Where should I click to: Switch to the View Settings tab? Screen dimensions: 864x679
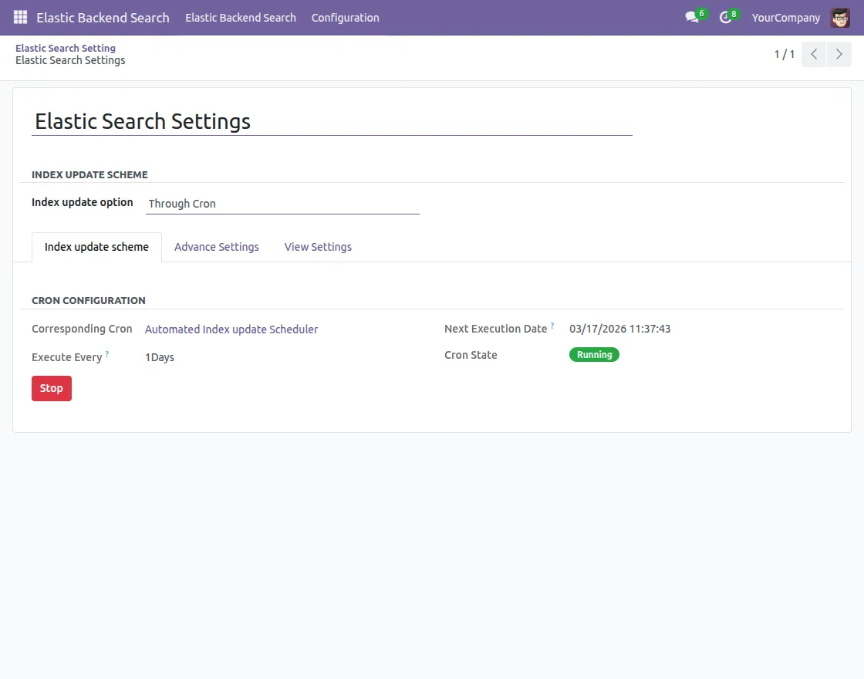click(x=317, y=246)
